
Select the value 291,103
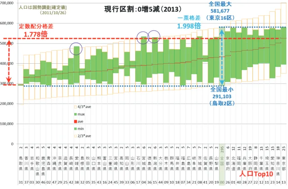(222, 97)
